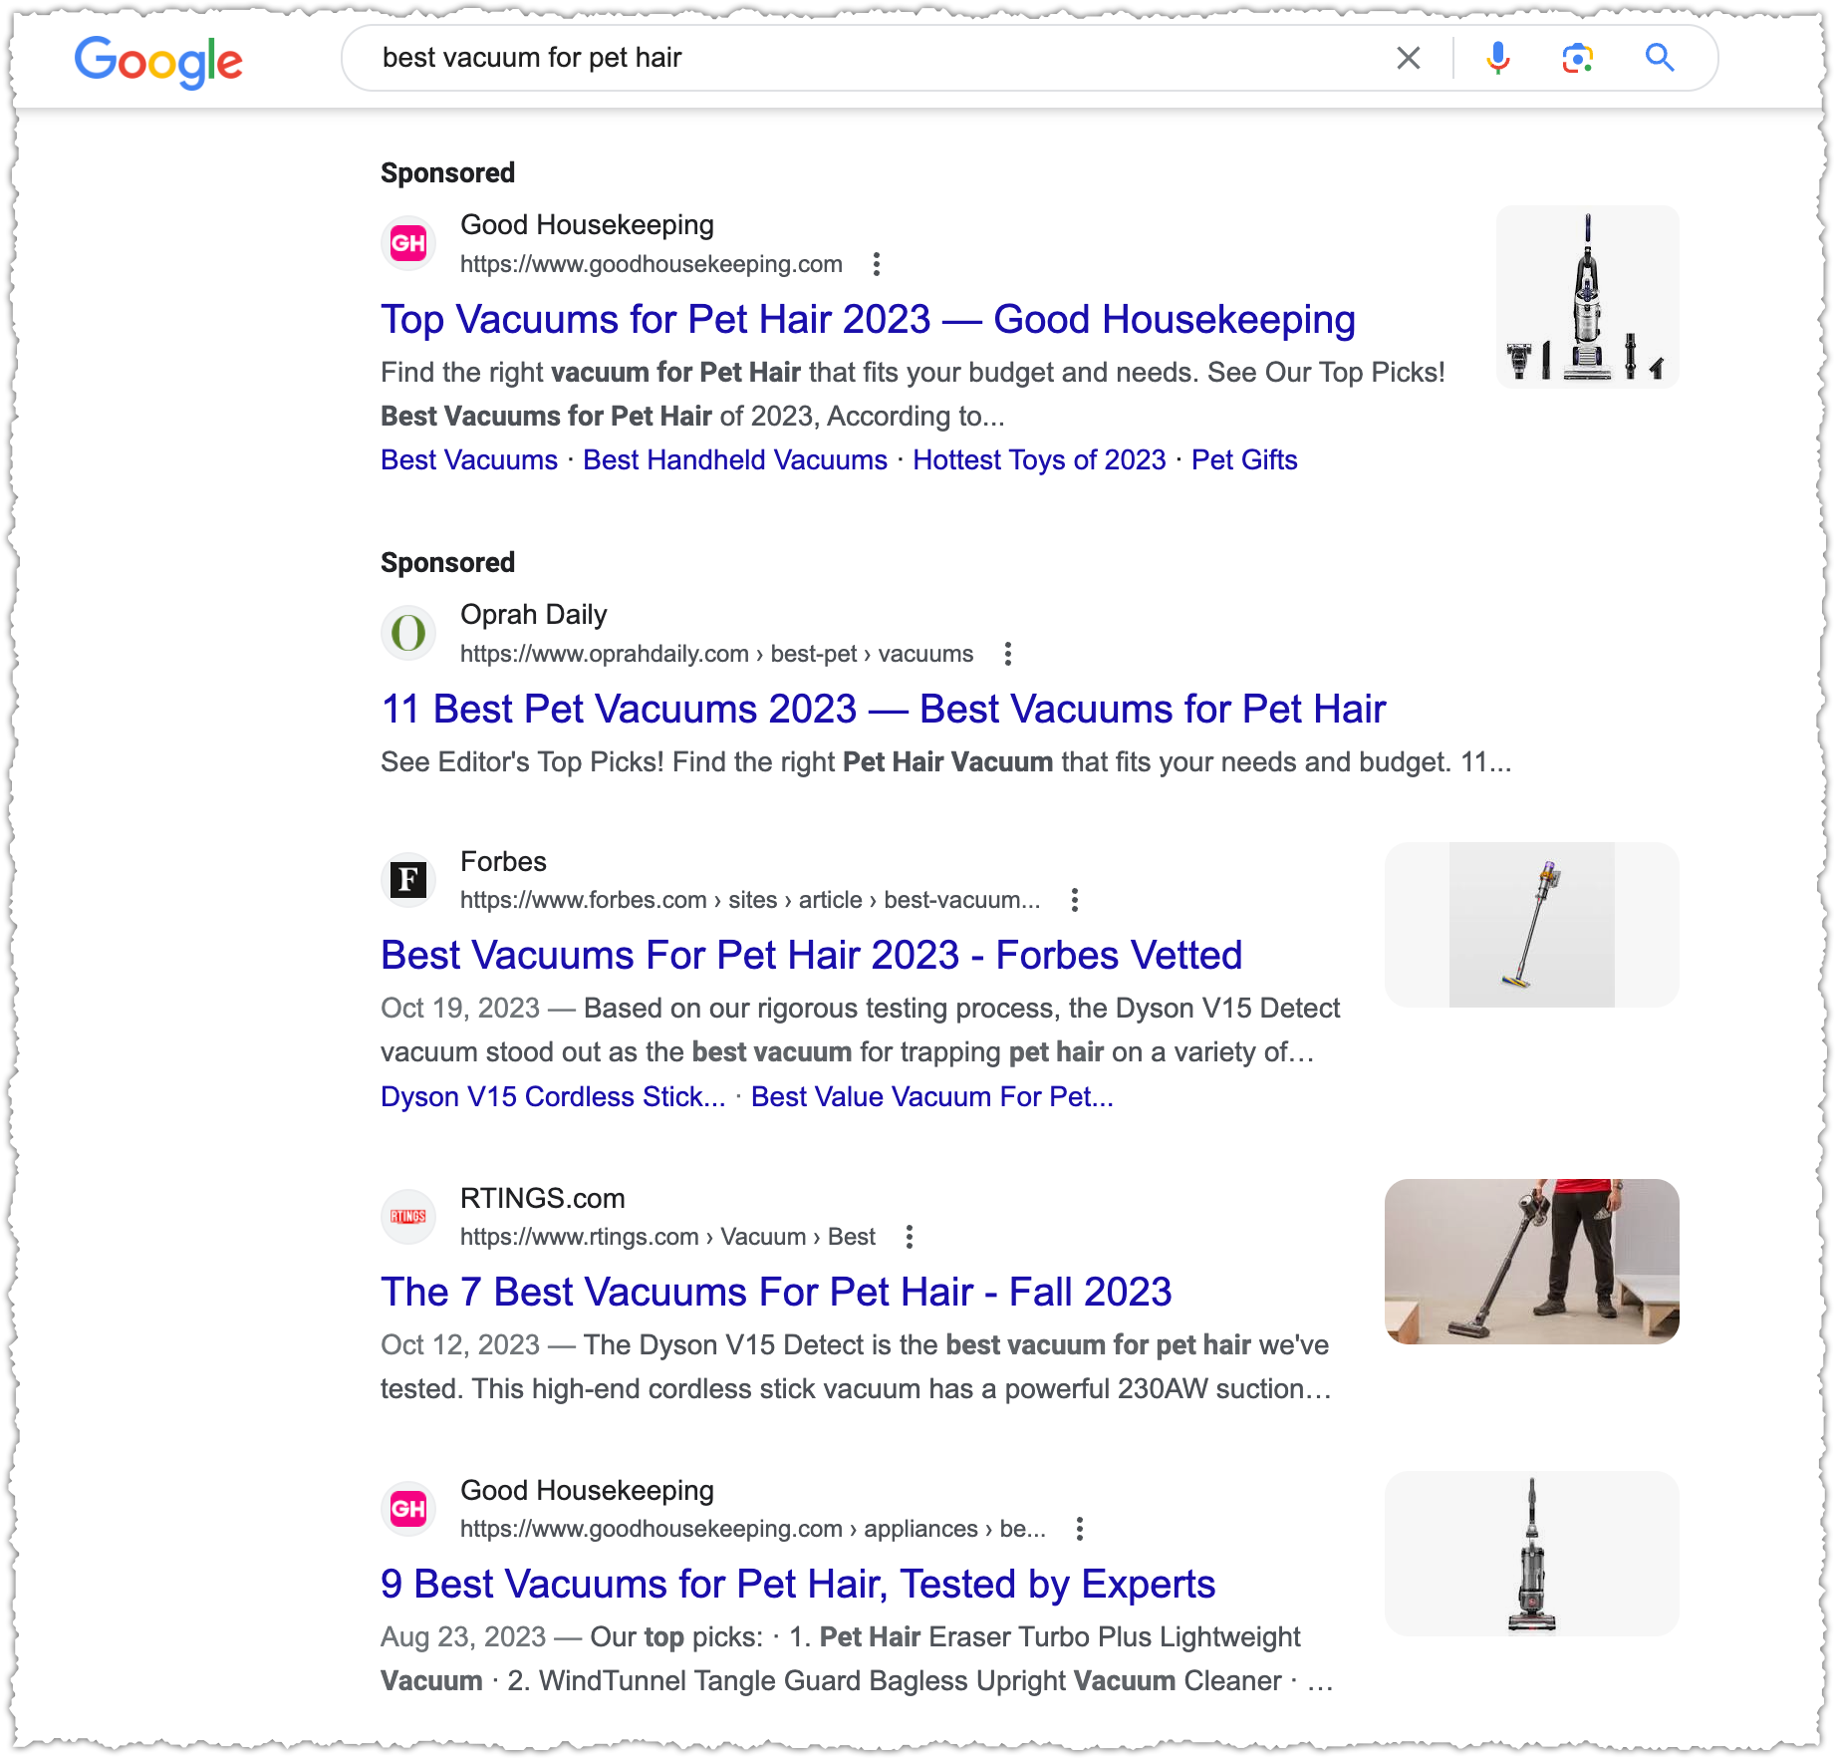The height and width of the screenshot is (1758, 1835).
Task: Open 'The 7 Best Vacuums For Pet Hair' link
Action: point(776,1293)
